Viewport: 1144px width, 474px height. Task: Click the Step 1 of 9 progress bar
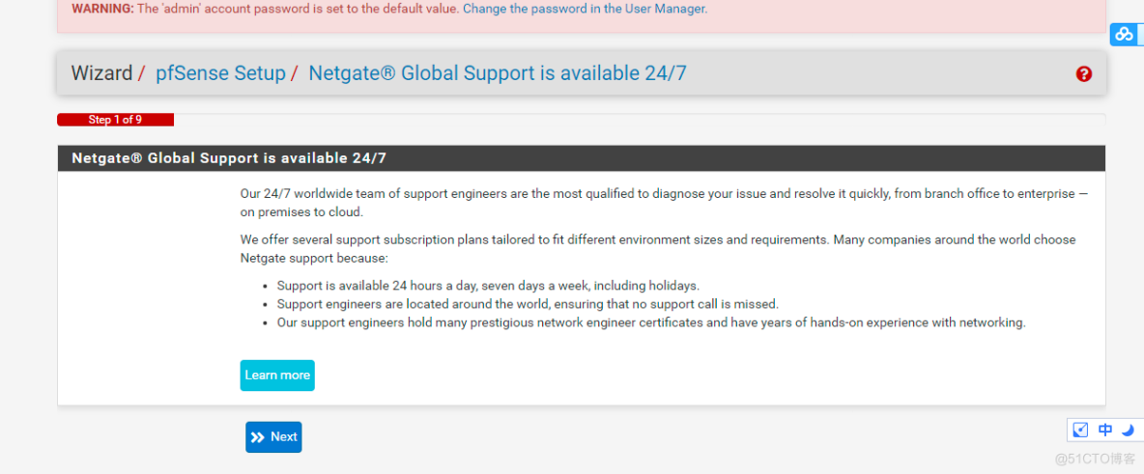(115, 121)
